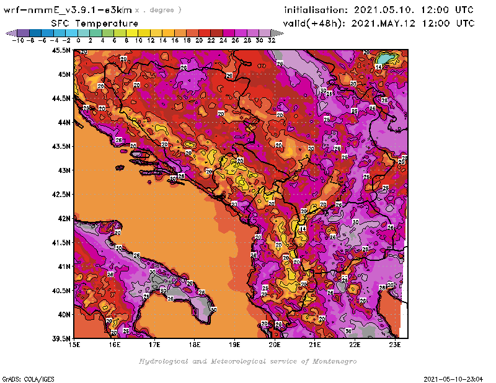
Task: Click the valid(+48h) time text
Action: click(379, 24)
